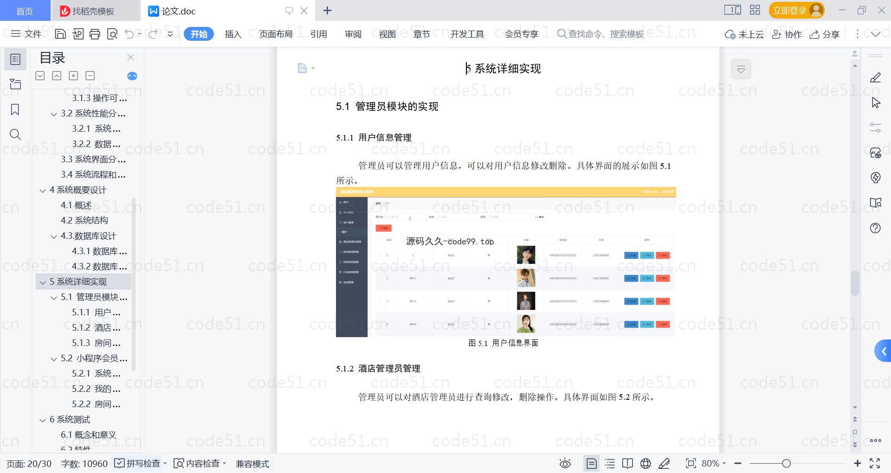Screen dimensions: 891x473
Task: Open the 开发工具 ribbon tab
Action: click(x=467, y=34)
